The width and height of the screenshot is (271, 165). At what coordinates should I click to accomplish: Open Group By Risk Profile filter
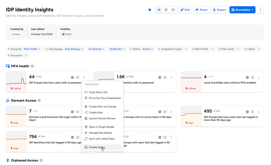tap(24, 49)
